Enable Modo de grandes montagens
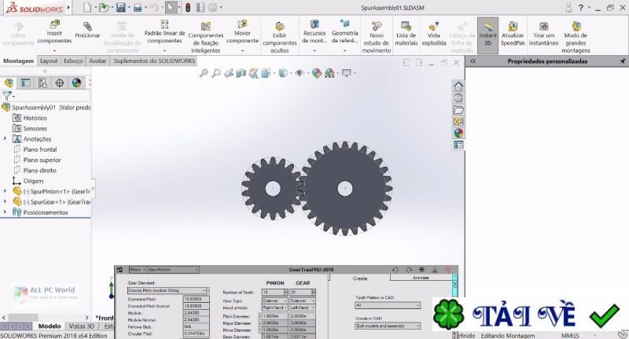 click(x=576, y=37)
